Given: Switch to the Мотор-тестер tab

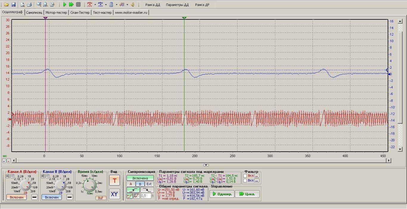Looking at the screenshot, I should [56, 13].
